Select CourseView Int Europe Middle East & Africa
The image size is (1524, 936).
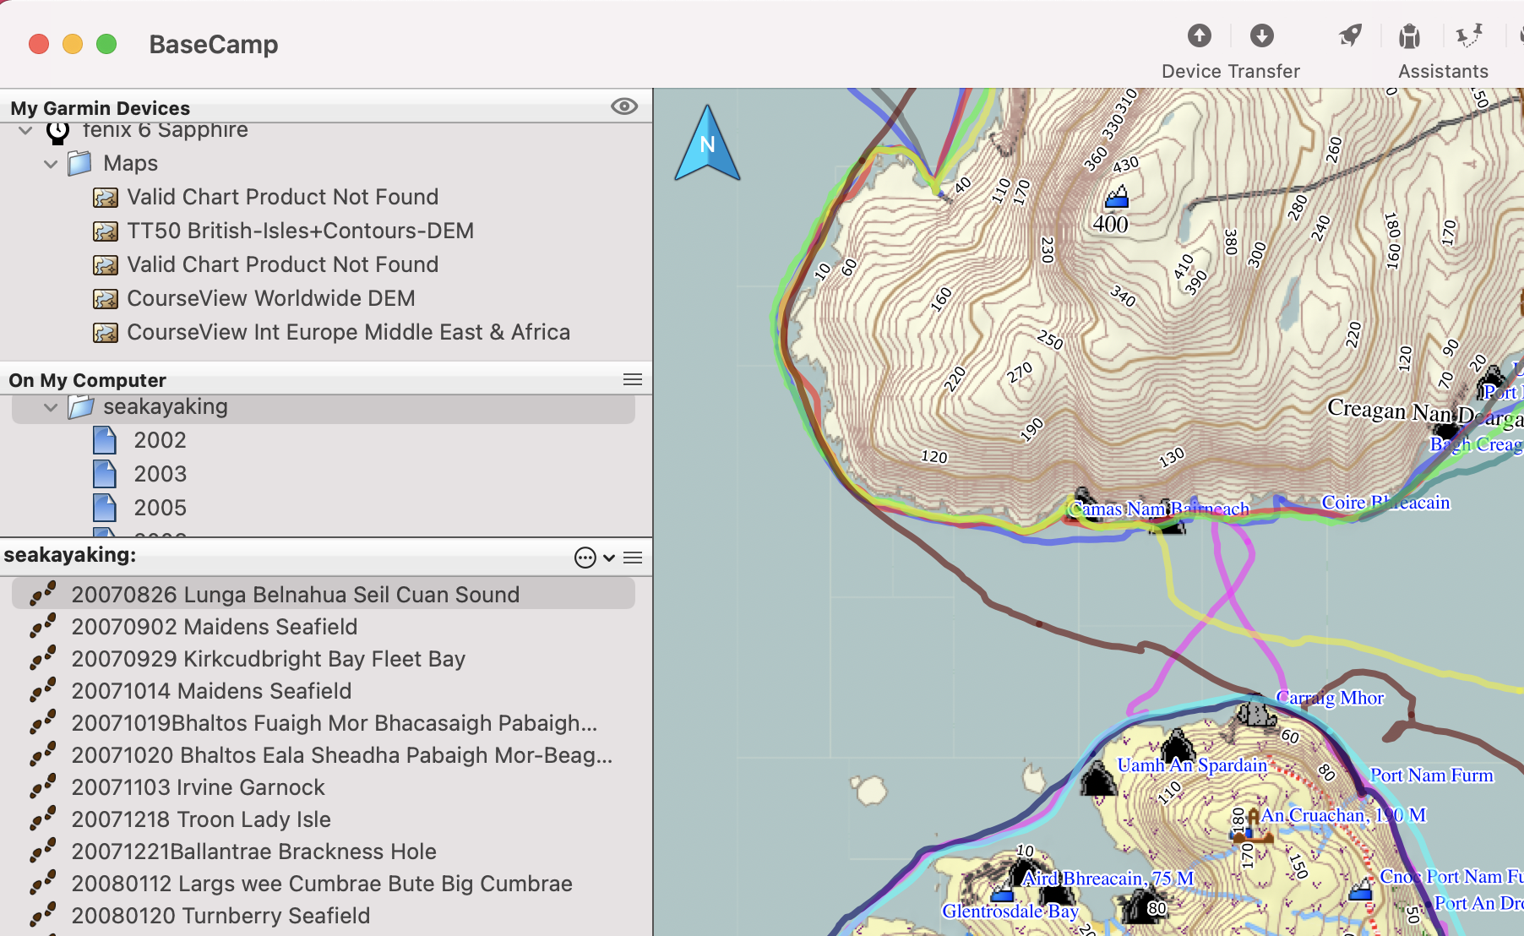(348, 332)
